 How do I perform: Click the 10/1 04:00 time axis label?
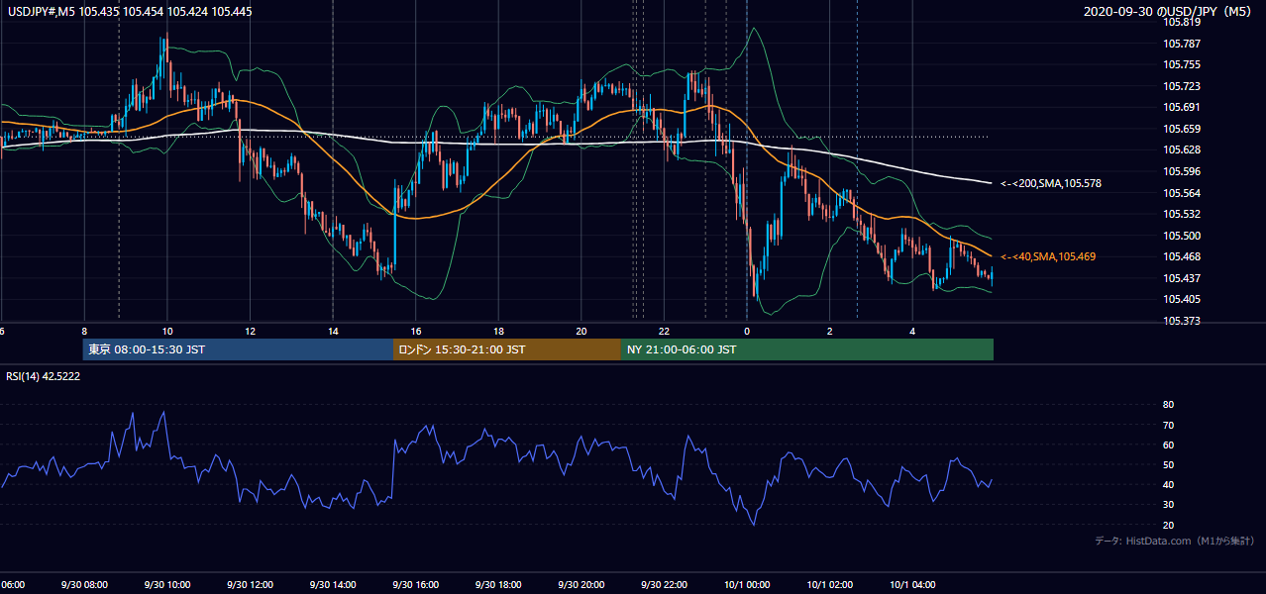pyautogui.click(x=911, y=585)
